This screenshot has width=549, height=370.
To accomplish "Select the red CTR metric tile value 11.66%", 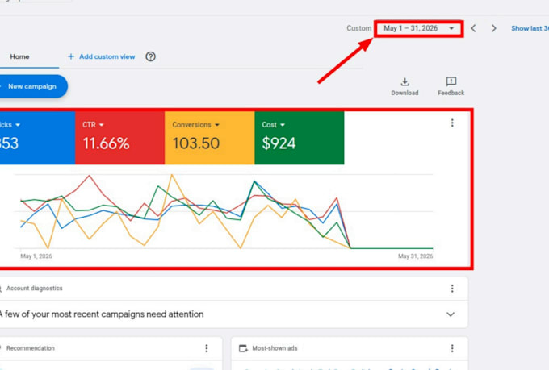I will point(106,143).
